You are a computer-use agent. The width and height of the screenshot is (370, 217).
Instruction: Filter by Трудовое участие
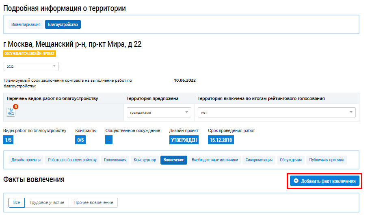click(47, 203)
